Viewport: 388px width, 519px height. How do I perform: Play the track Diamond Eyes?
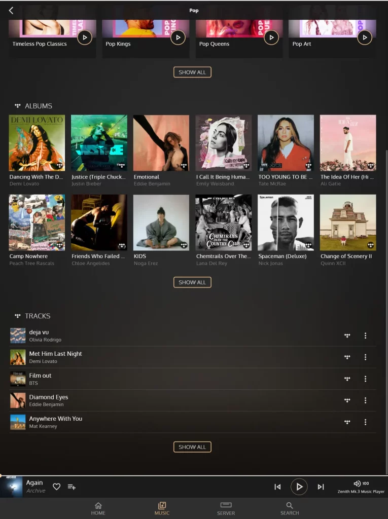click(192, 400)
